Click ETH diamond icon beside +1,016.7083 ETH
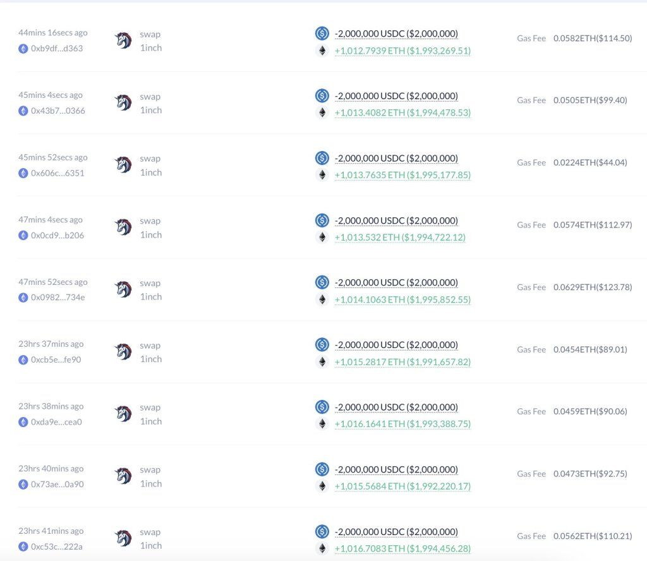The image size is (647, 561). (322, 548)
